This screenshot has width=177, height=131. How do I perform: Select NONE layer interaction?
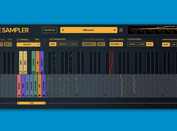tap(166, 44)
